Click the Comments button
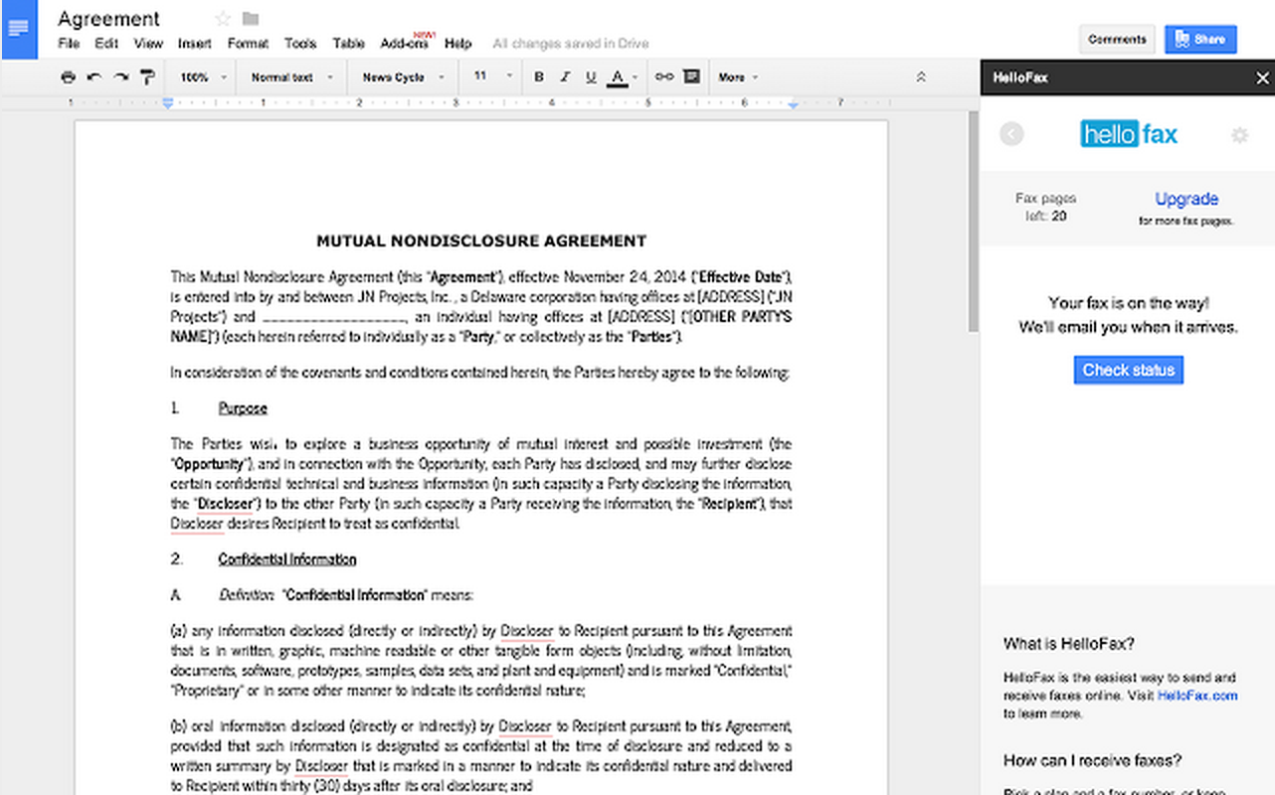Screen dimensions: 1275x795 (x=1117, y=40)
